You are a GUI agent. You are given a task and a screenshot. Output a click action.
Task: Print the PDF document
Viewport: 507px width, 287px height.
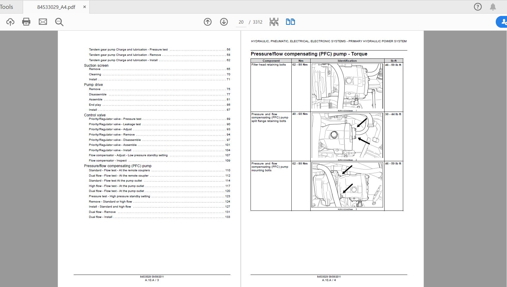pos(26,22)
